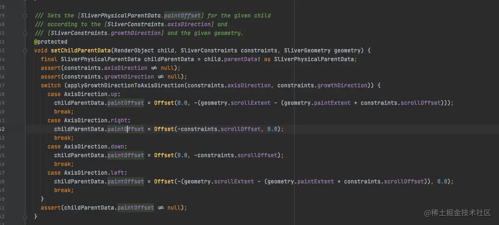Click the setChildParentData method name
499x225 pixels.
tap(80, 50)
